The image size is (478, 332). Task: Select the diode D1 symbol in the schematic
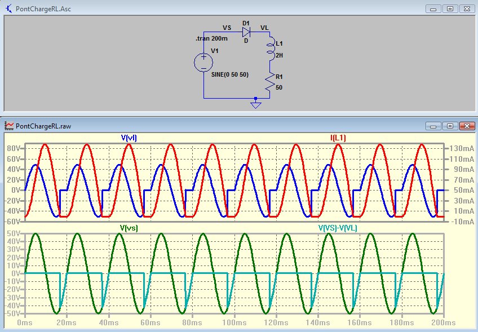[246, 32]
